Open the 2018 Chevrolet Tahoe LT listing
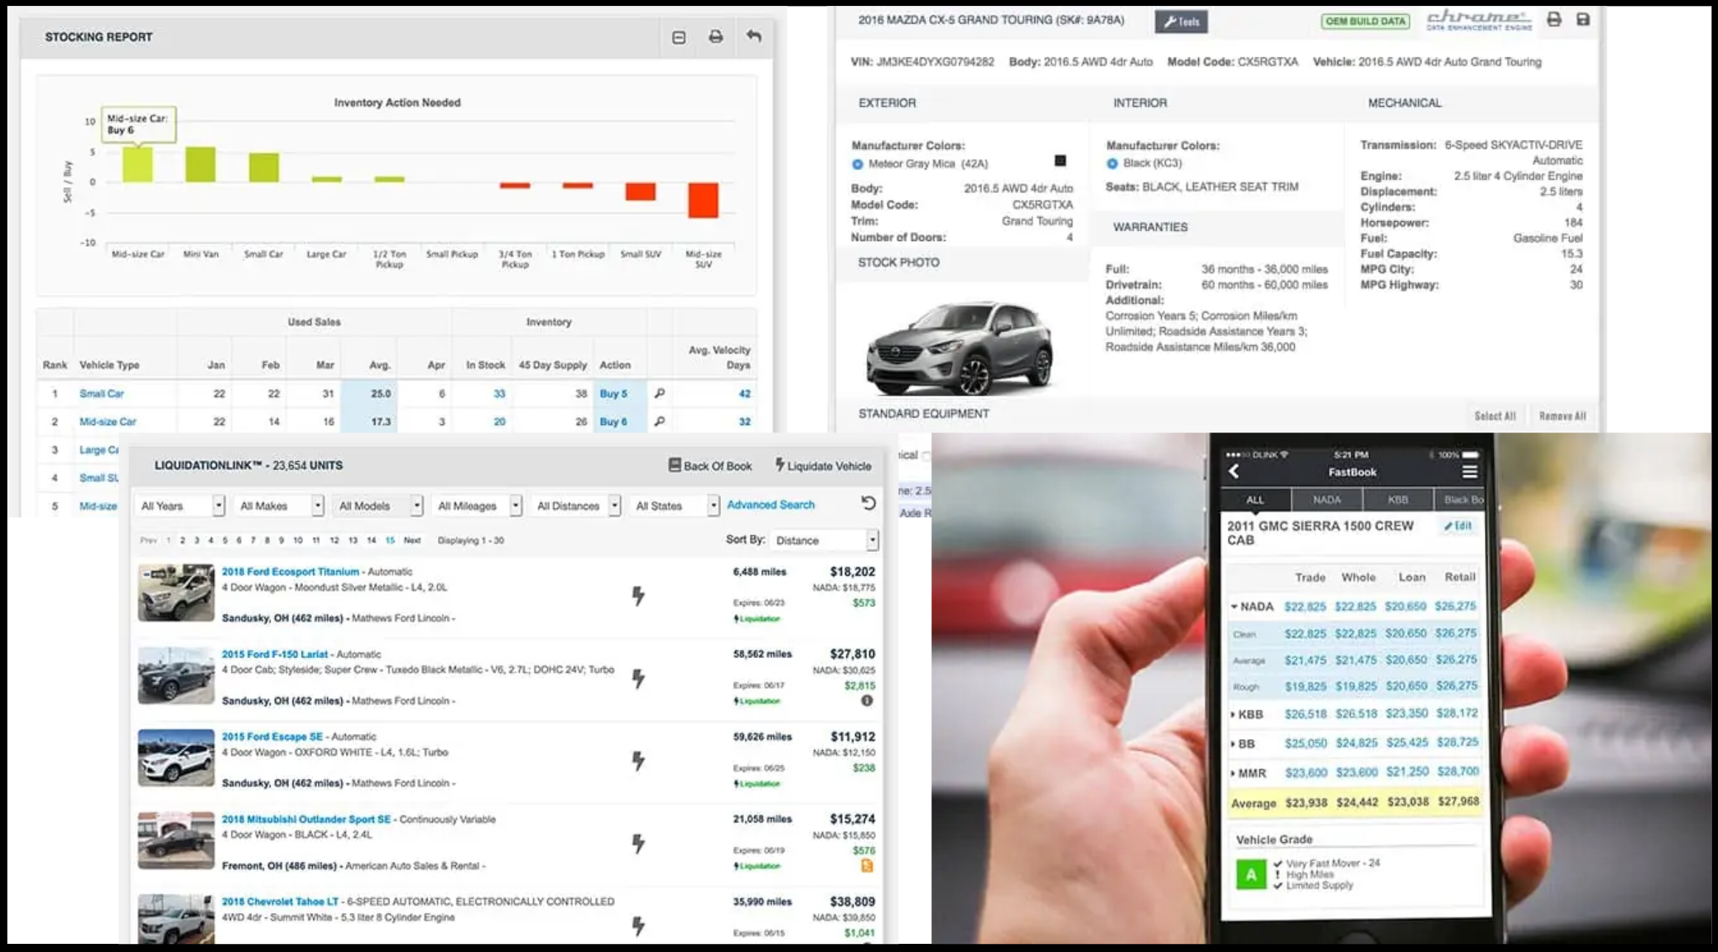This screenshot has height=952, width=1718. point(280,902)
